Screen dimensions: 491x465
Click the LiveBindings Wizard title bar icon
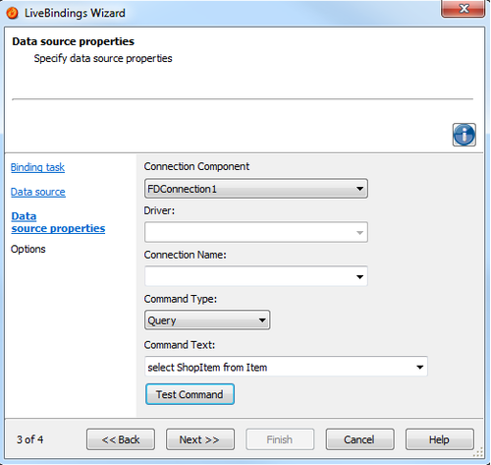click(13, 13)
